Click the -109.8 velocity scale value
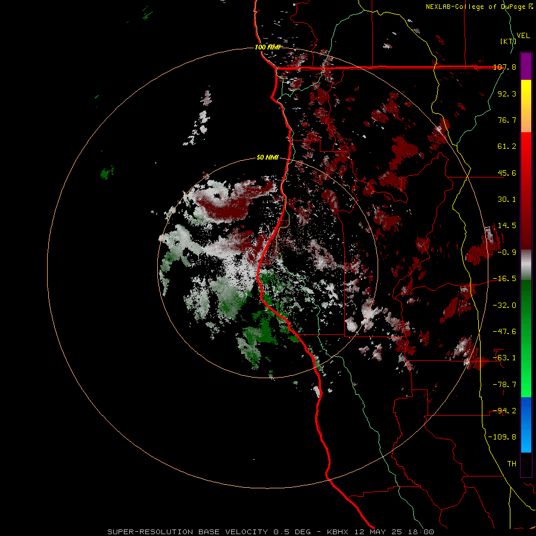Screen dimensions: 536x536 [x=502, y=437]
